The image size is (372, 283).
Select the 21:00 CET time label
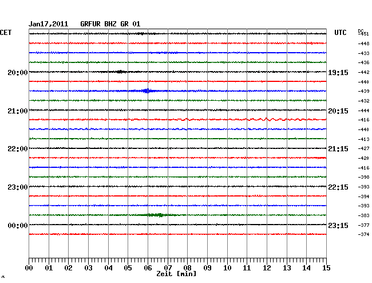click(18, 111)
